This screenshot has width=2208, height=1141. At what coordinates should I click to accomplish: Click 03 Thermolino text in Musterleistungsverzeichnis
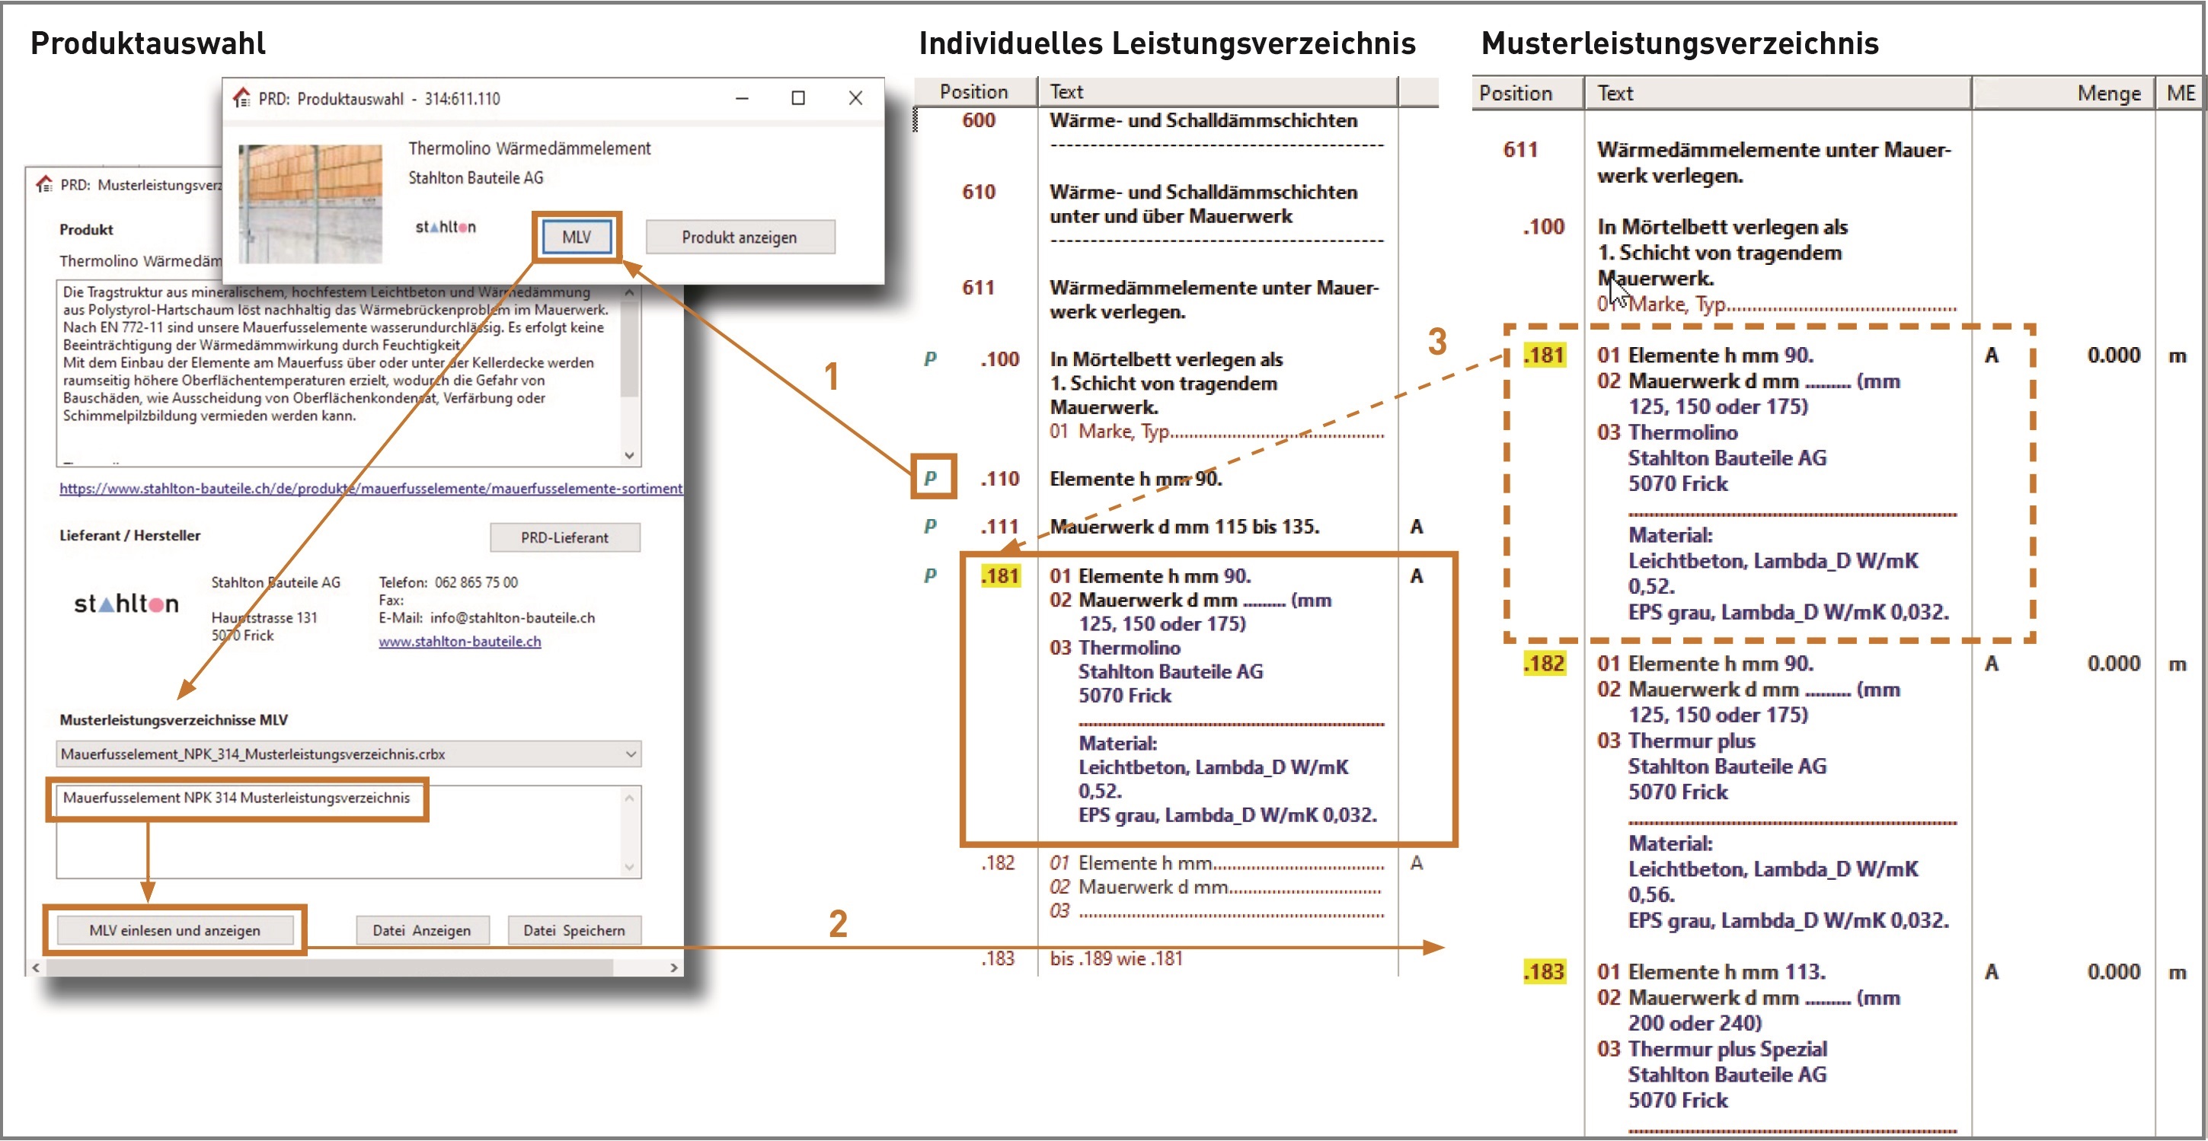pos(1667,432)
